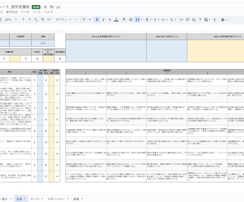
Task: Open the メイリオ font family dropdown
Action: pos(64,20)
